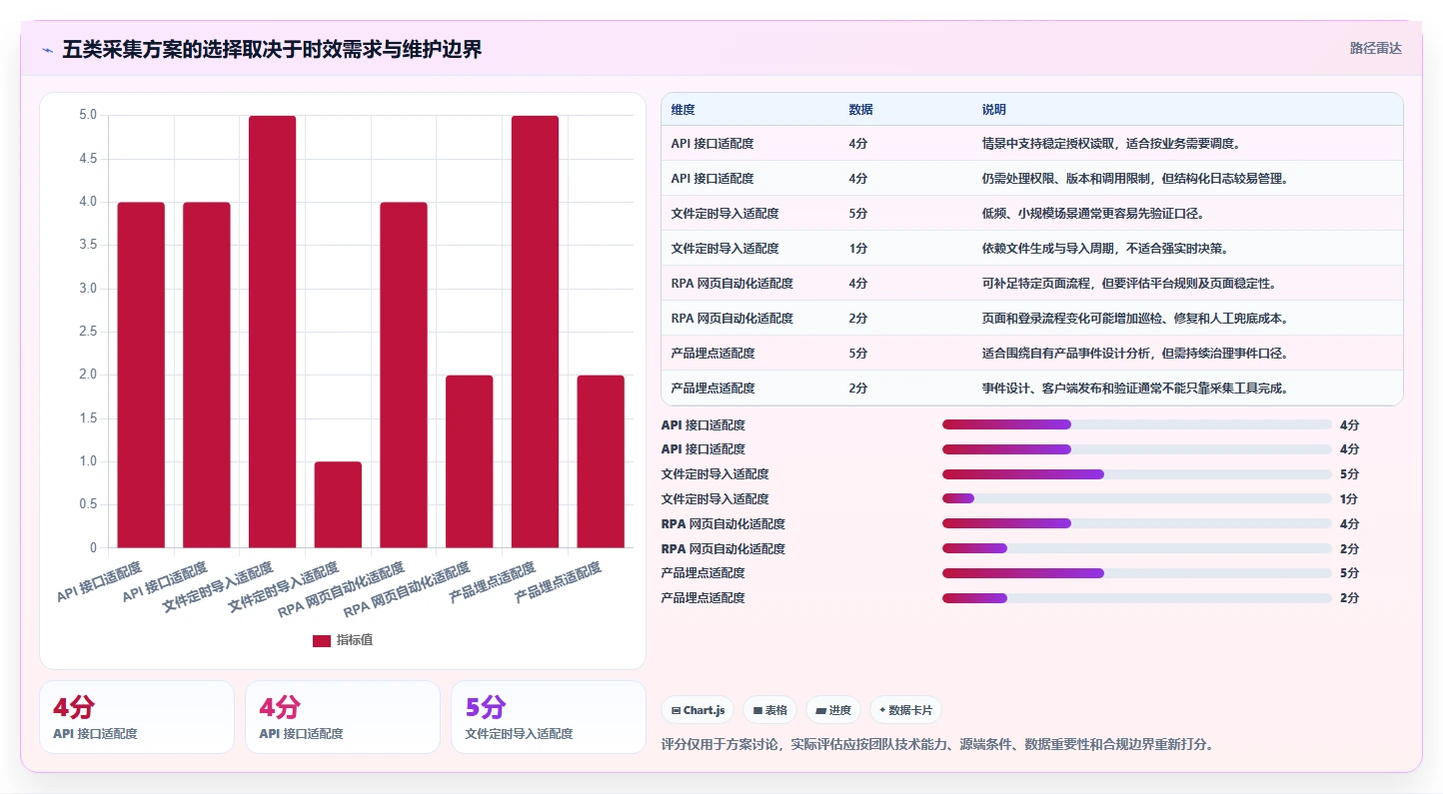The width and height of the screenshot is (1443, 794).
Task: Click the page title 五类采集方案的选择取决于时效需求与维护边界
Action: (272, 50)
